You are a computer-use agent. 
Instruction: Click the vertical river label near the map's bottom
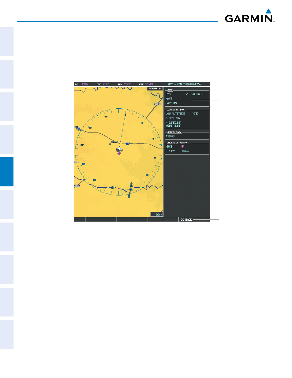(x=130, y=190)
